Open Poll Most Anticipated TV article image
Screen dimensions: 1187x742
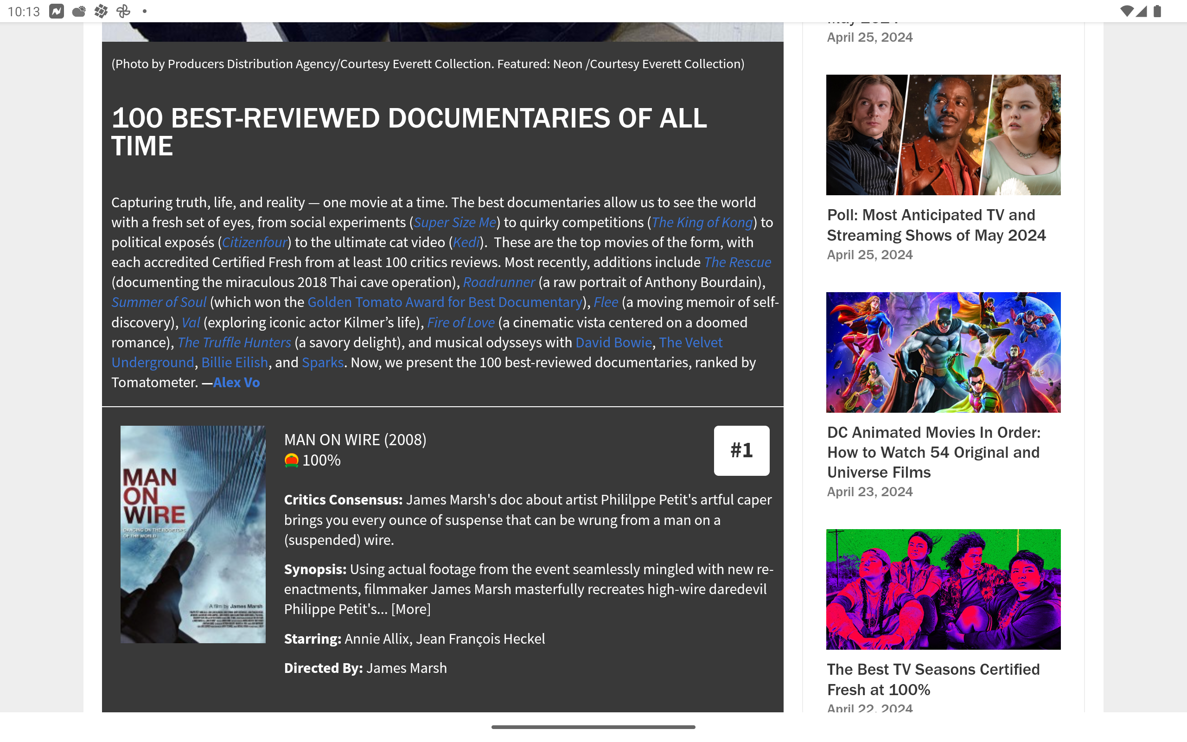tap(943, 135)
